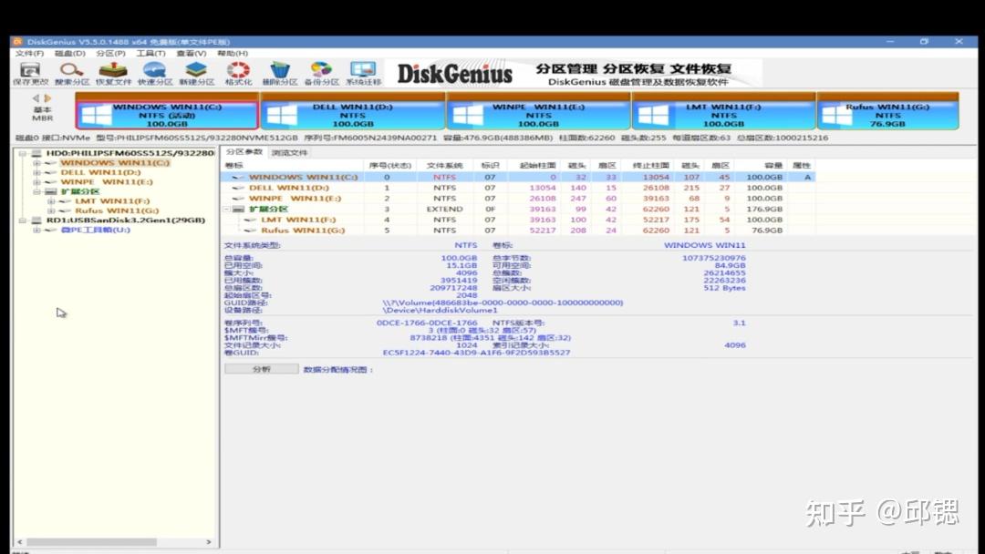Select the 微PE工具箱(U:) volume in the tree
The width and height of the screenshot is (985, 554).
click(x=96, y=230)
